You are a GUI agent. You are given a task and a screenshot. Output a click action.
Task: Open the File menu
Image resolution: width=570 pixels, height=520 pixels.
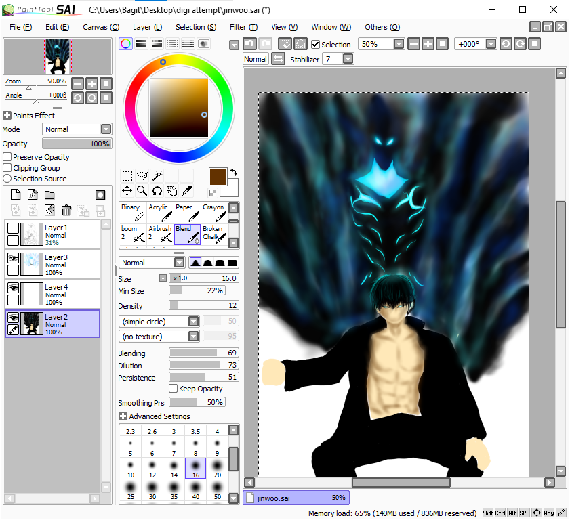pos(21,27)
